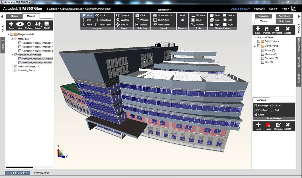
Task: Zoom to See All
Action: 122,25
